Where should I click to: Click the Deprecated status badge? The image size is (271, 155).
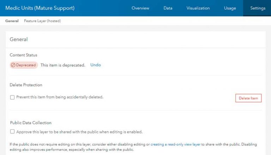point(24,65)
